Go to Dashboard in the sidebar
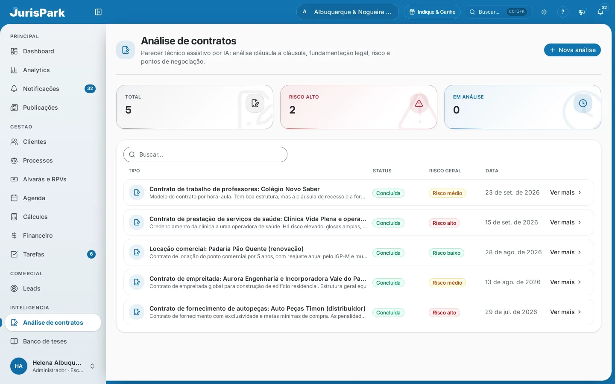This screenshot has width=615, height=384. 53,51
